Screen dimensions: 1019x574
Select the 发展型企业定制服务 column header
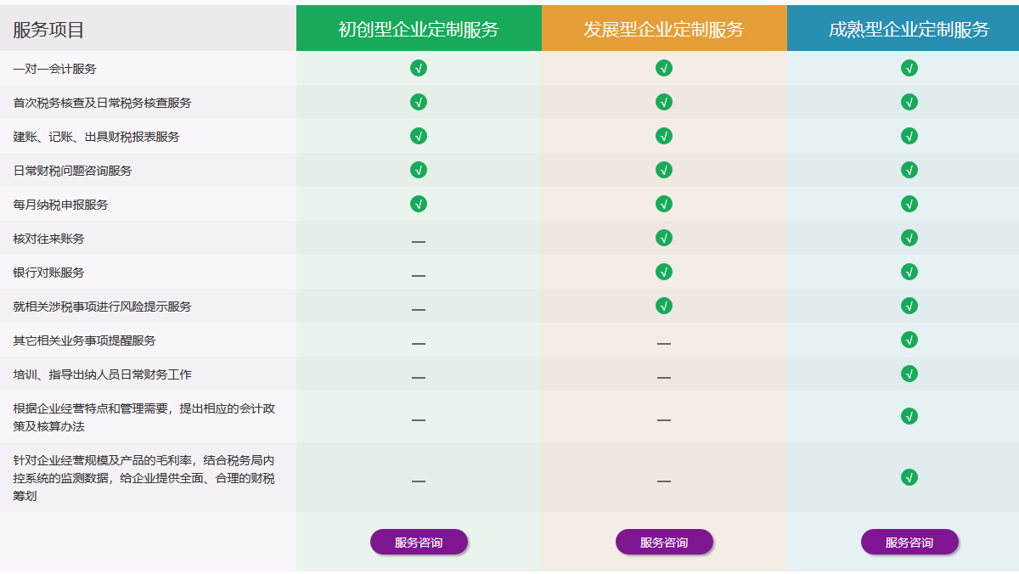tap(664, 29)
